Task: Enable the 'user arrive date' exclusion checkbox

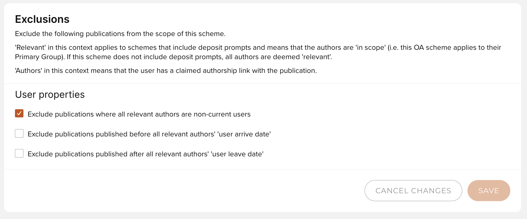Action: point(19,134)
